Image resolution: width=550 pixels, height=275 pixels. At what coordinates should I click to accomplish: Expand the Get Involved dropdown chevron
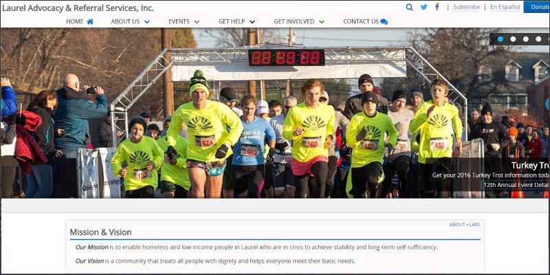click(322, 22)
